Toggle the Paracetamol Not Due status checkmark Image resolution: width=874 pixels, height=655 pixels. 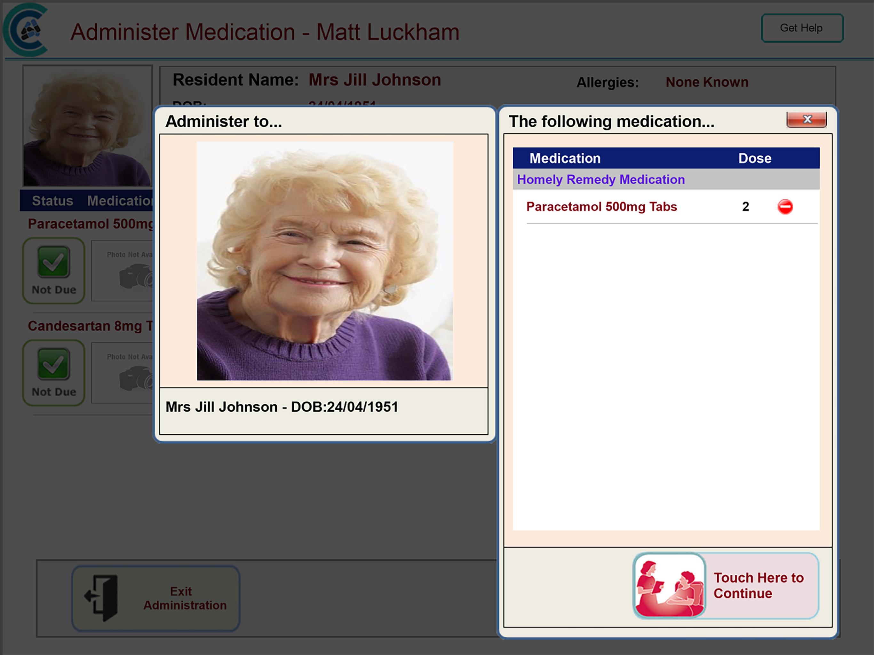54,262
